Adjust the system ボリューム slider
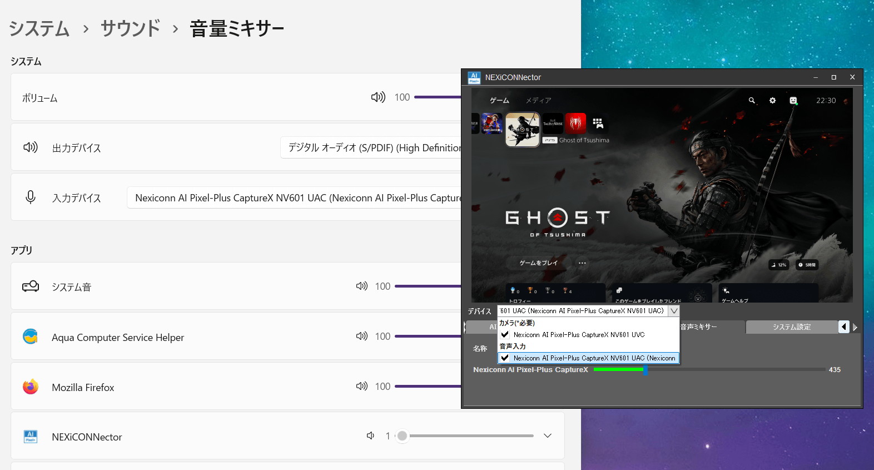This screenshot has height=470, width=874. [x=438, y=97]
